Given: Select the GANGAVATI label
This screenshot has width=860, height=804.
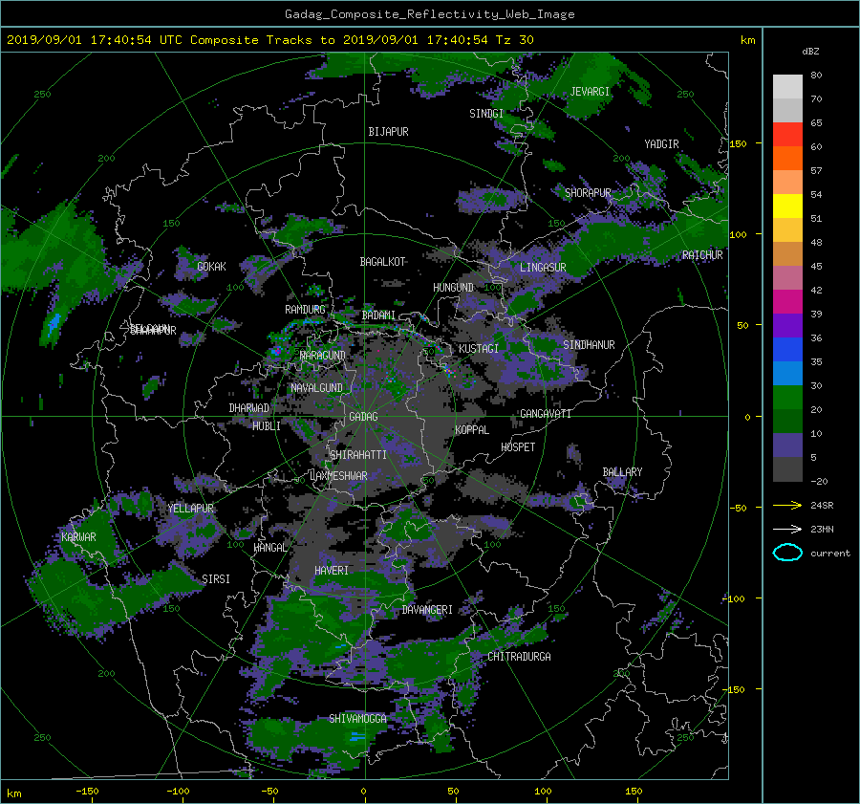Looking at the screenshot, I should (546, 414).
